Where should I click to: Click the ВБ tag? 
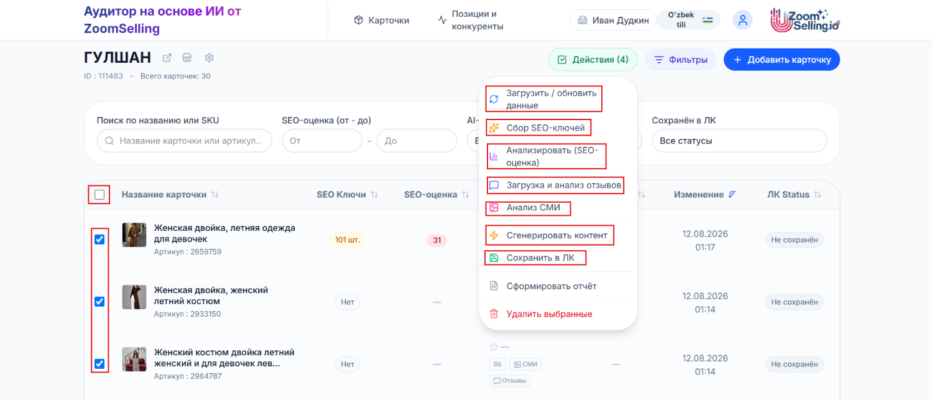coord(497,365)
